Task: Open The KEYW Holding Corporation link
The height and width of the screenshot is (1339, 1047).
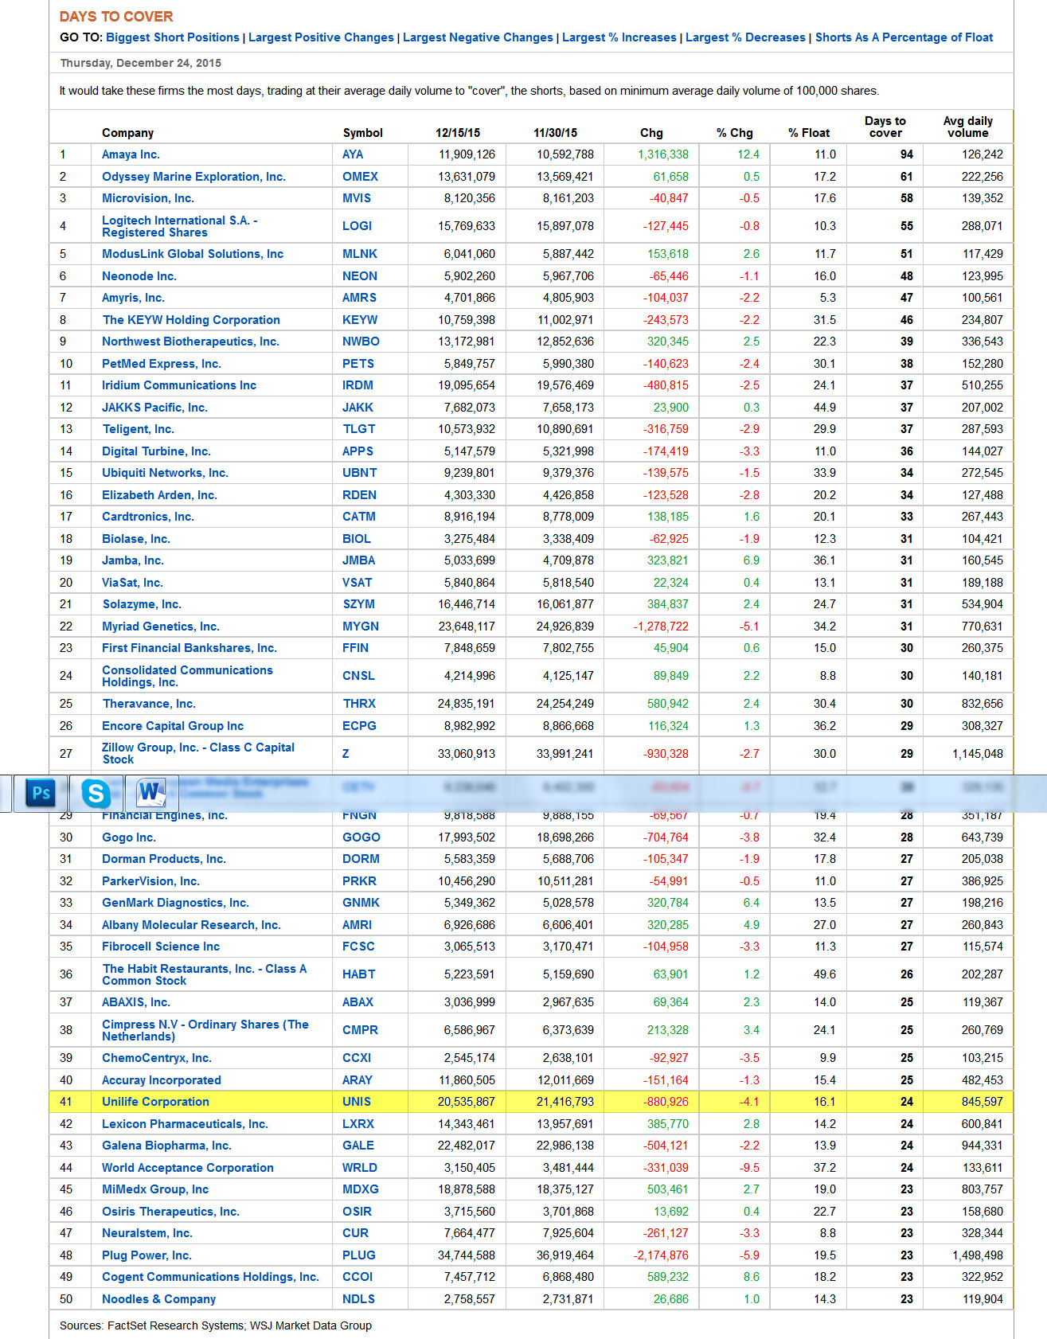Action: tap(191, 320)
